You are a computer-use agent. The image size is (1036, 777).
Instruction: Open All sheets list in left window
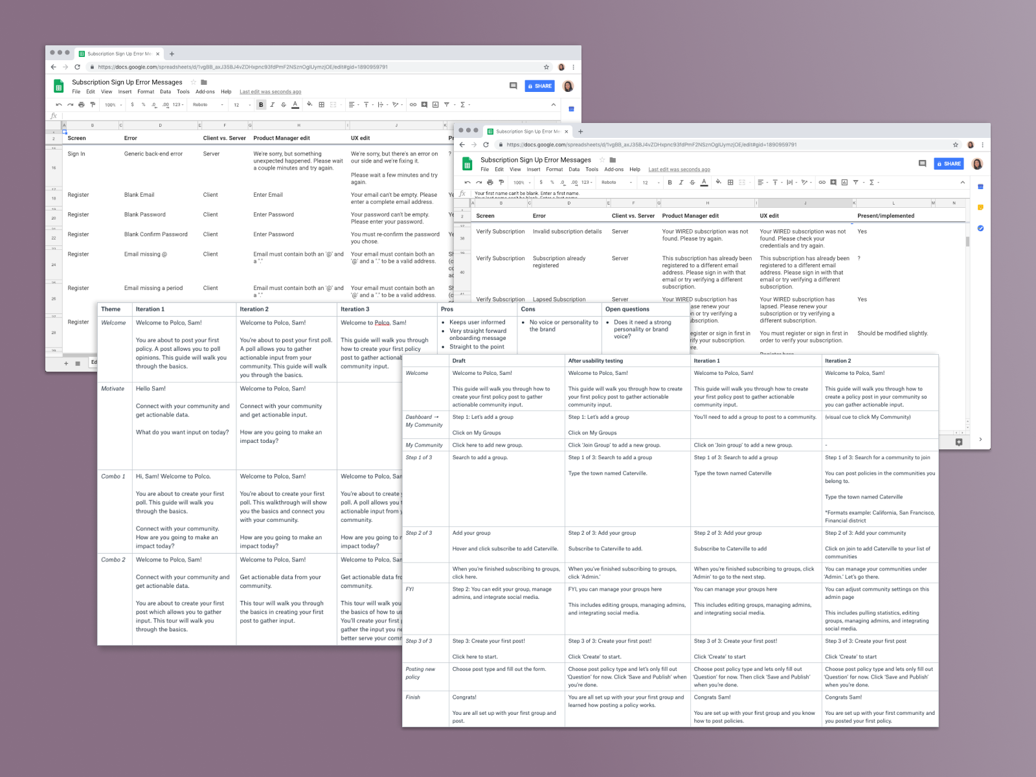click(x=78, y=363)
